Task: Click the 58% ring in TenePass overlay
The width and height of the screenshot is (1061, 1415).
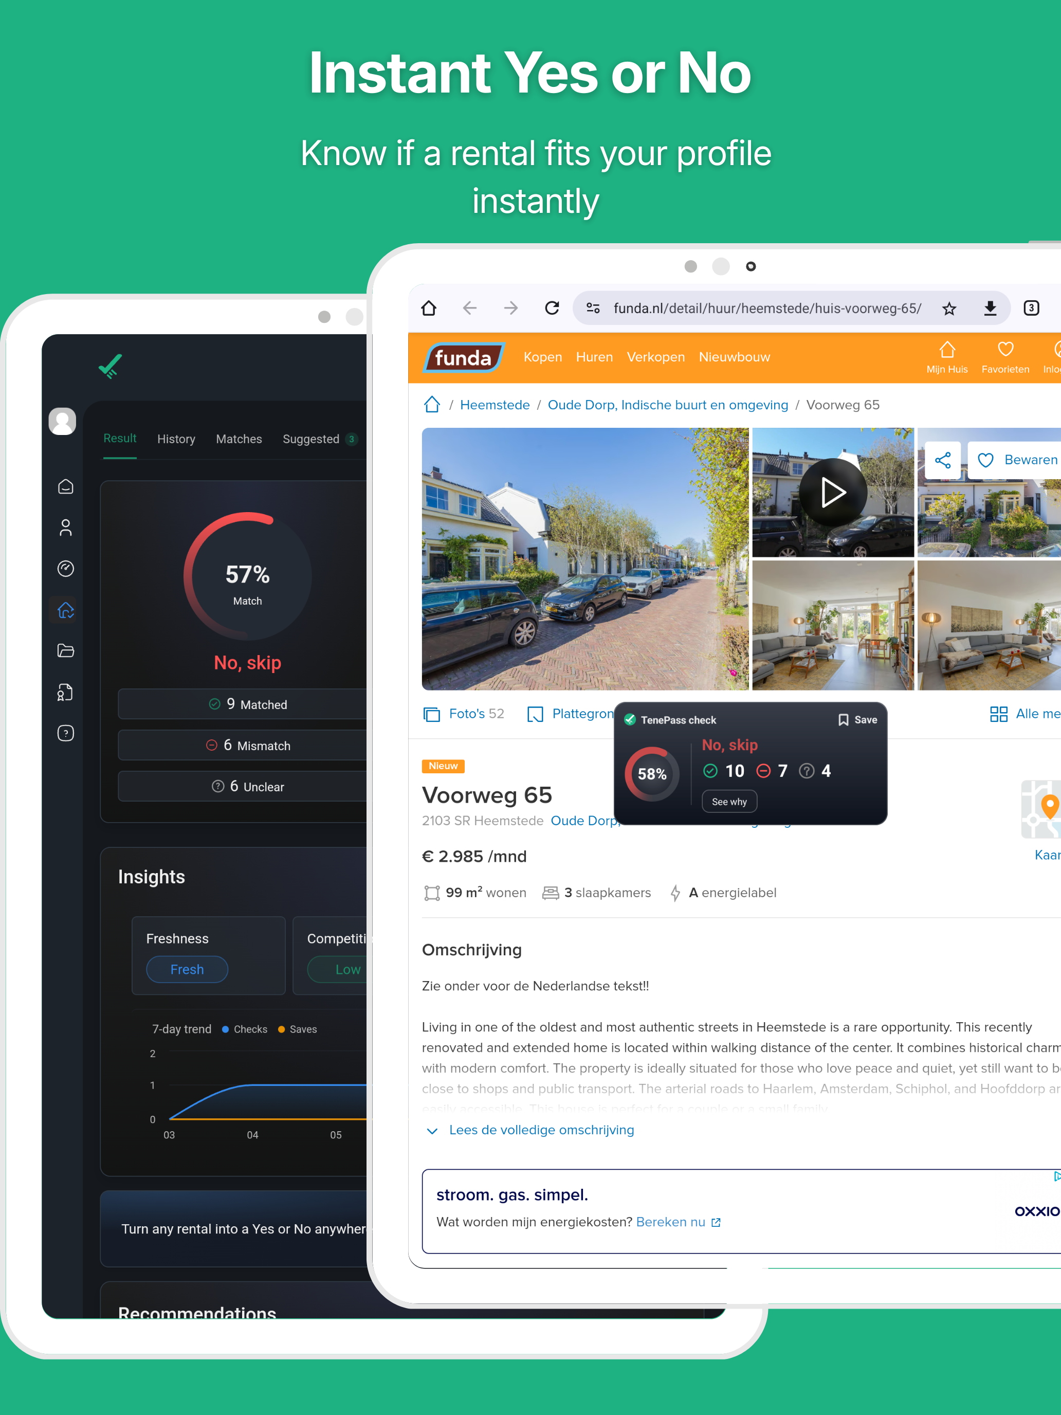Action: (x=652, y=774)
